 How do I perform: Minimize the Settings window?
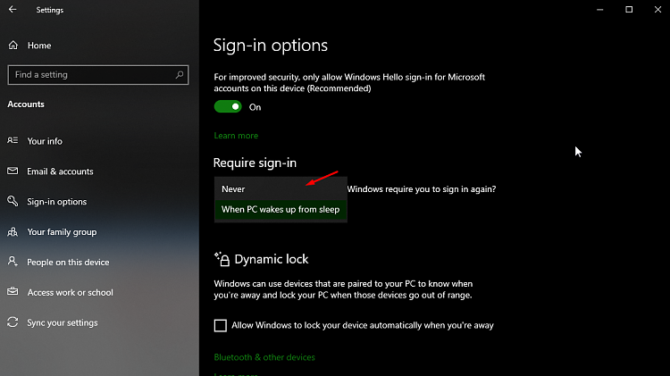tap(600, 10)
